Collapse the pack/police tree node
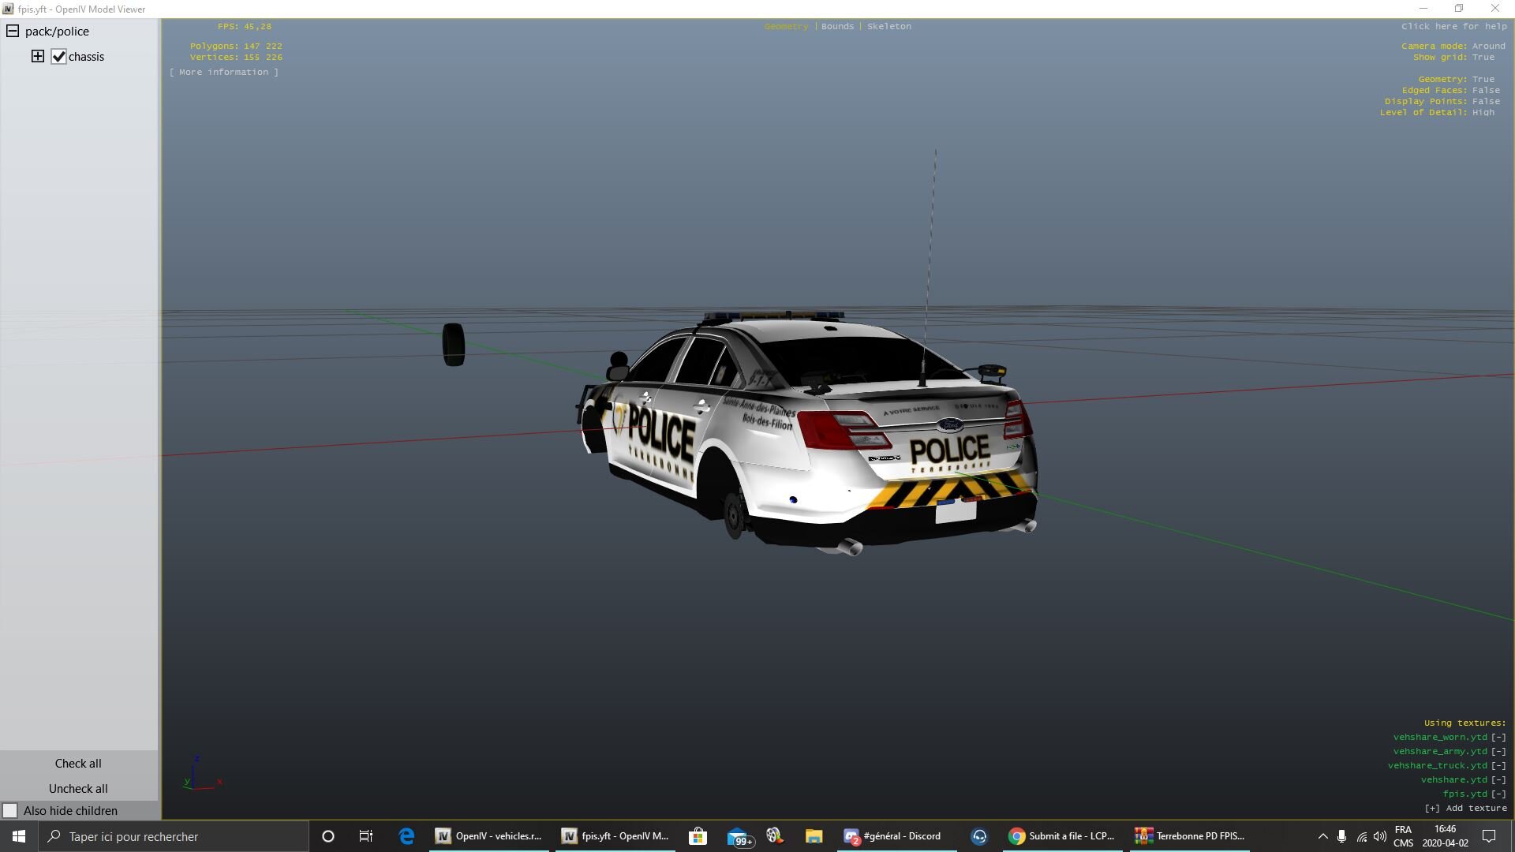 click(x=13, y=32)
